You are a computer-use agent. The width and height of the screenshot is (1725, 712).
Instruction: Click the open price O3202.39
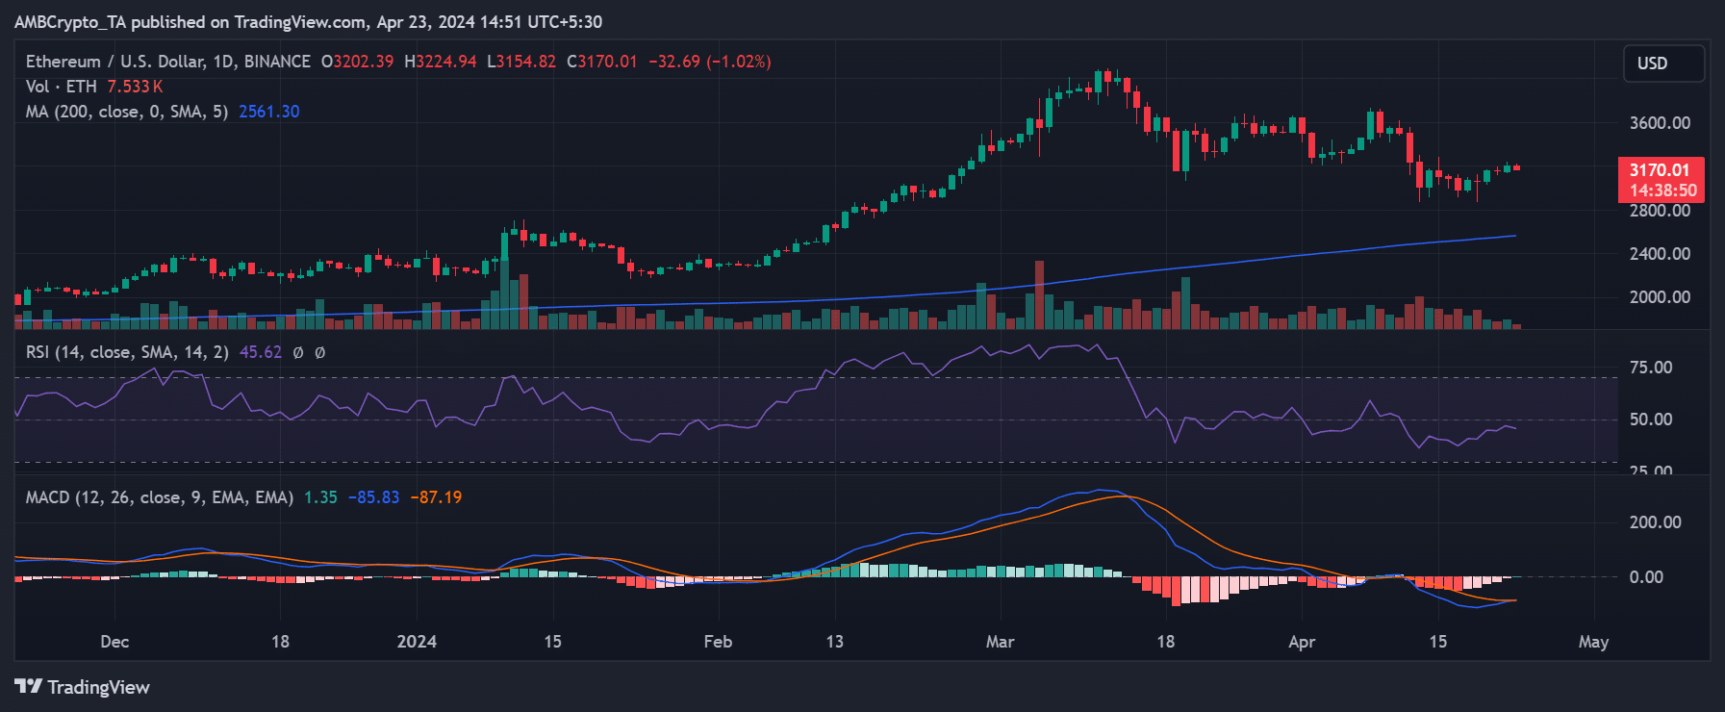(x=357, y=62)
